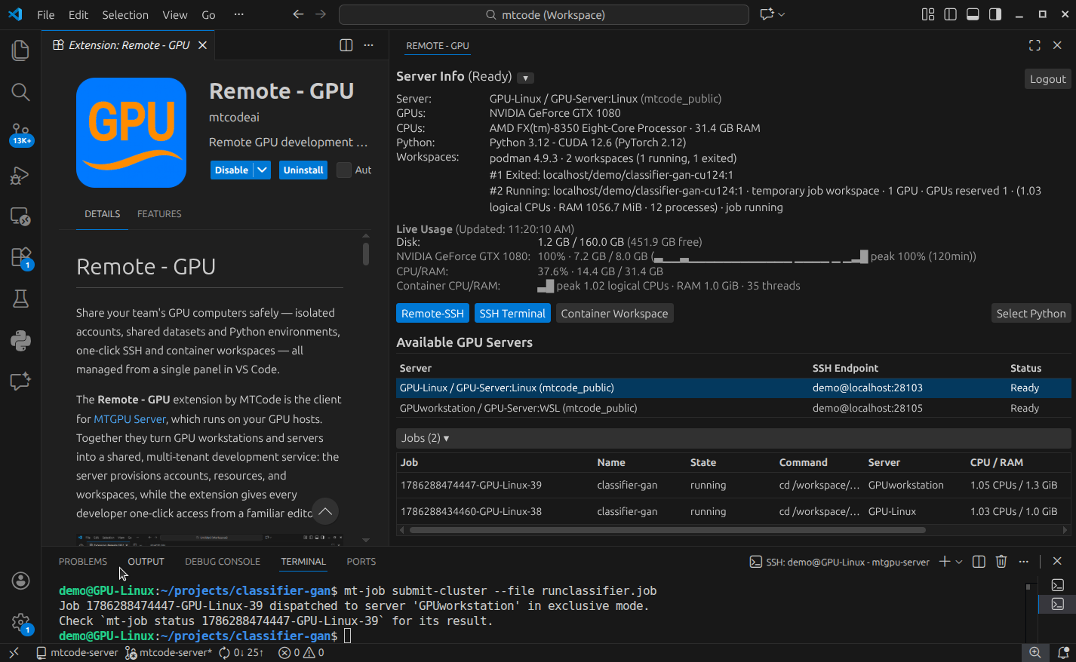
Task: Open the Testing beaker view
Action: tap(20, 299)
